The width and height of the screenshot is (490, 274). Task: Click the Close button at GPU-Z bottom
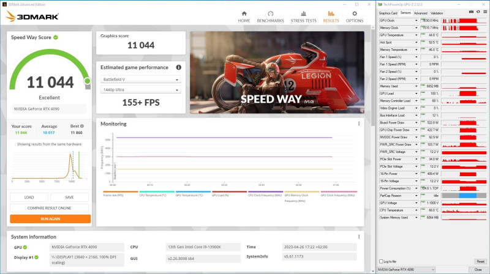[478, 269]
